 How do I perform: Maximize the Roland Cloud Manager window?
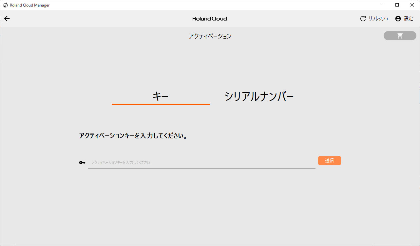(397, 5)
